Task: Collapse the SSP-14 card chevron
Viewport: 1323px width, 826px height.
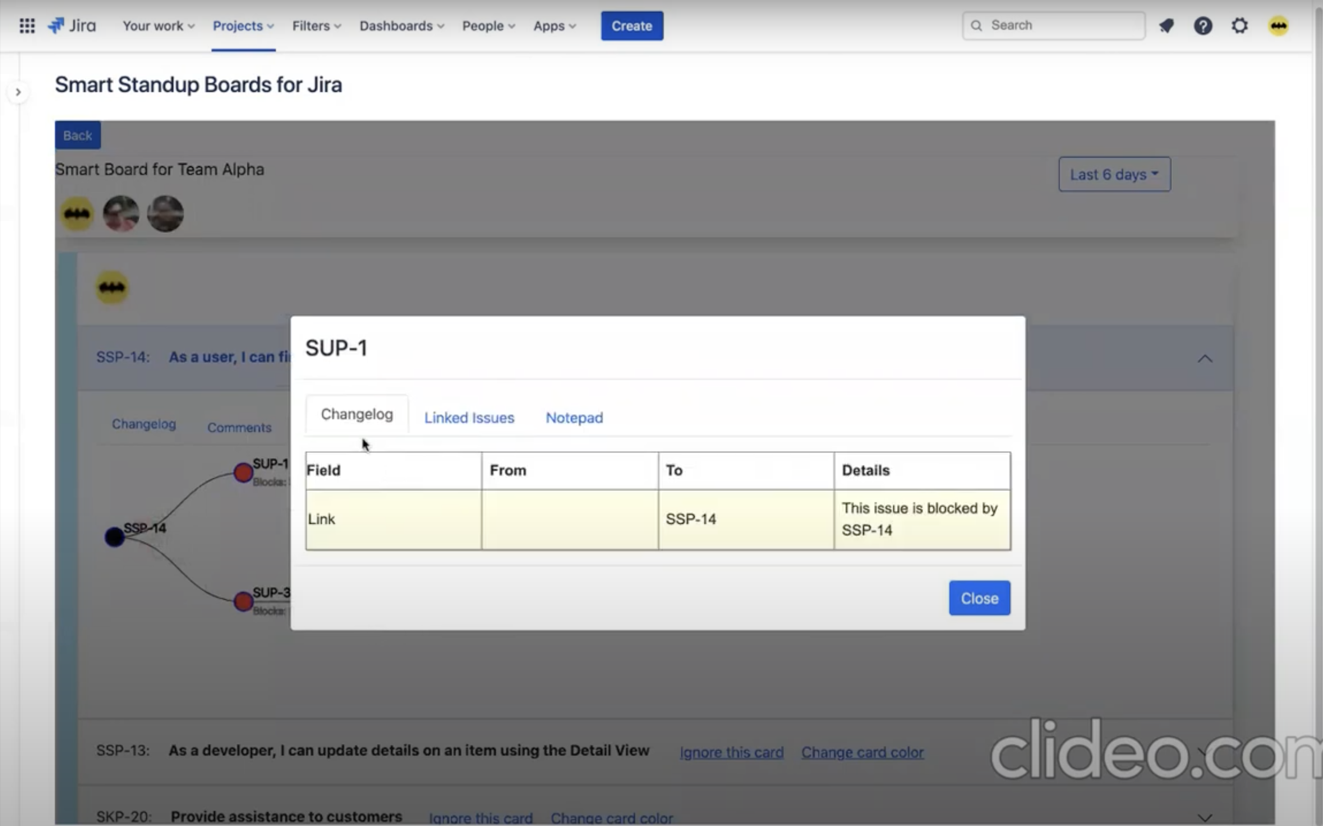Action: click(x=1205, y=359)
